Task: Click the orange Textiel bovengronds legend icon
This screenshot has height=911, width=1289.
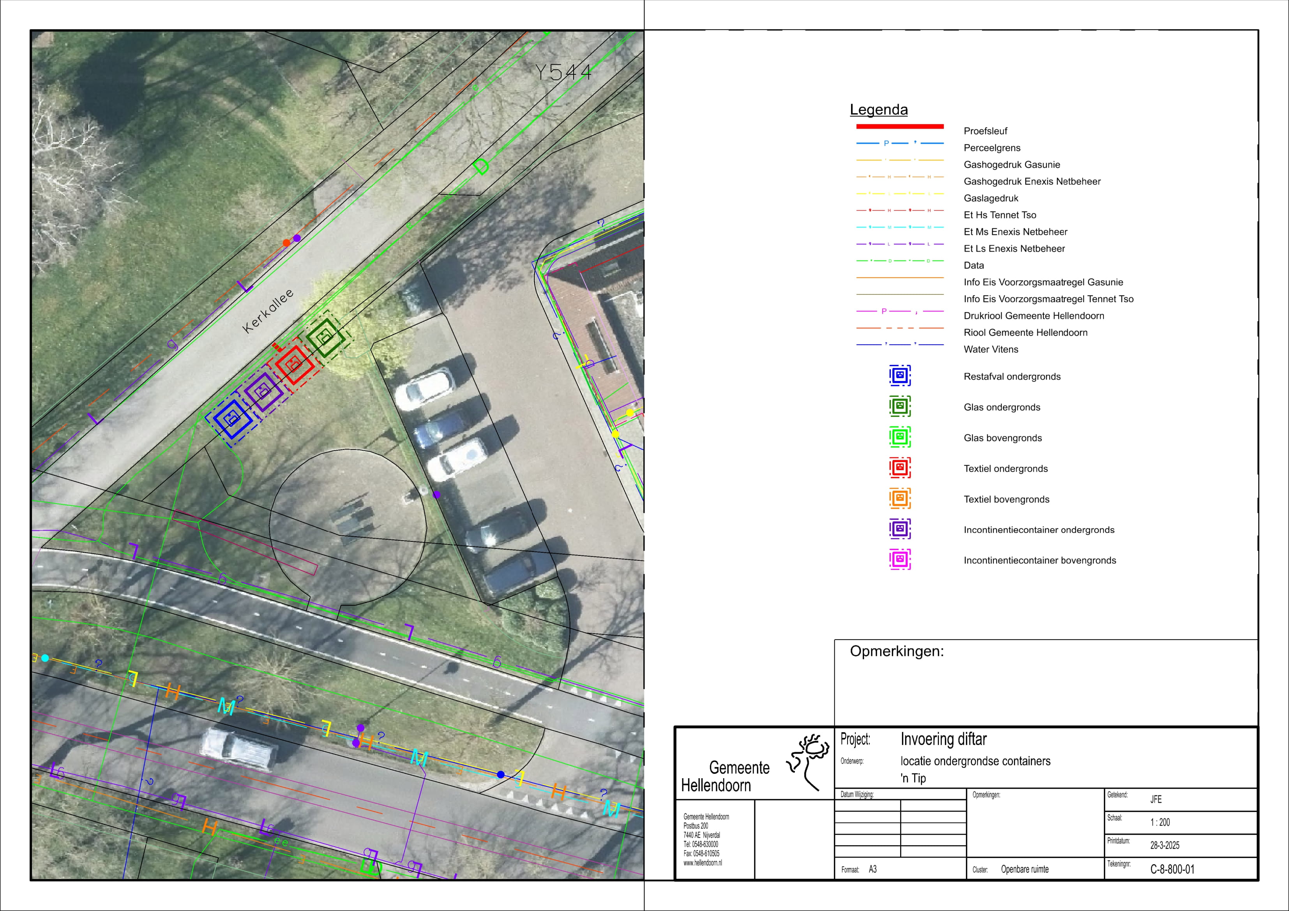Action: [x=899, y=499]
